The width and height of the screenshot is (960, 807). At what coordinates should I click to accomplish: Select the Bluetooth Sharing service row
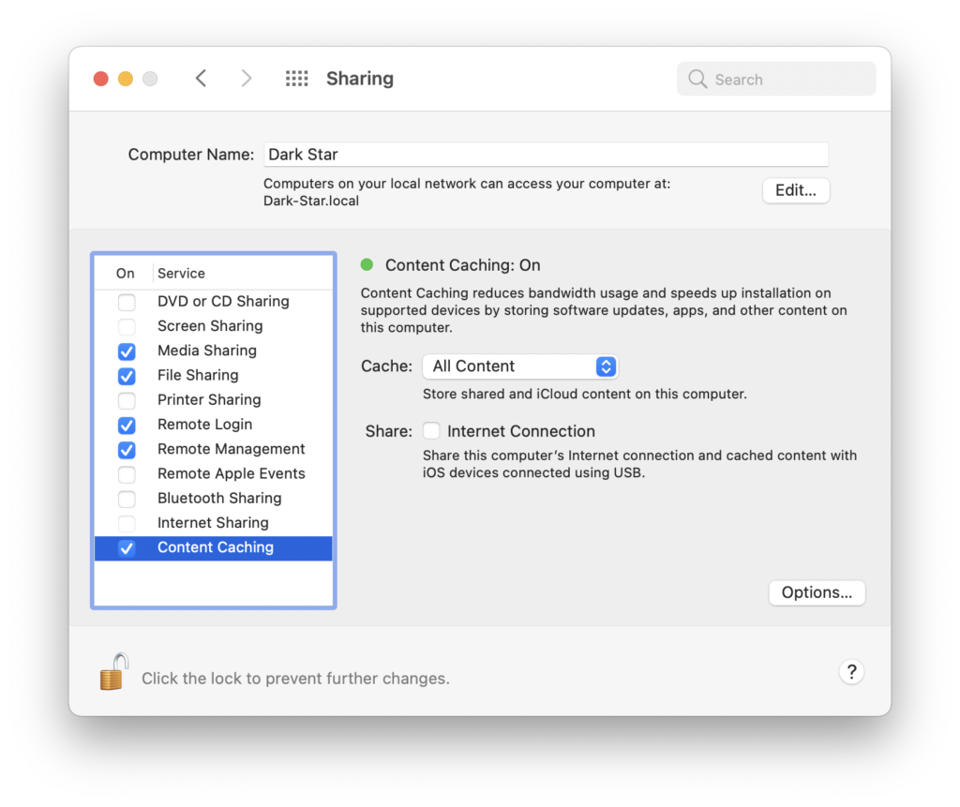point(213,499)
